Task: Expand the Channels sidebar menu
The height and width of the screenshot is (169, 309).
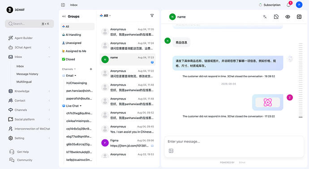Action: tap(30, 110)
